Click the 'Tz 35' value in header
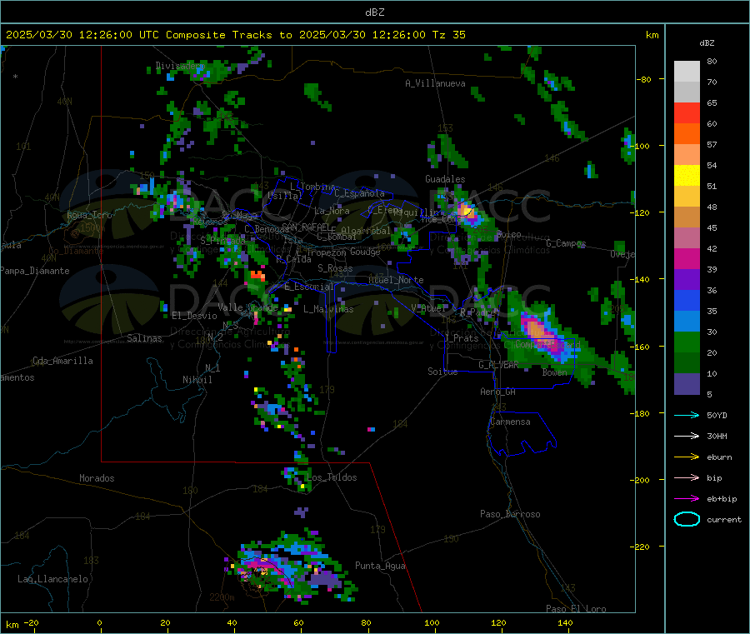750x634 pixels. [448, 35]
